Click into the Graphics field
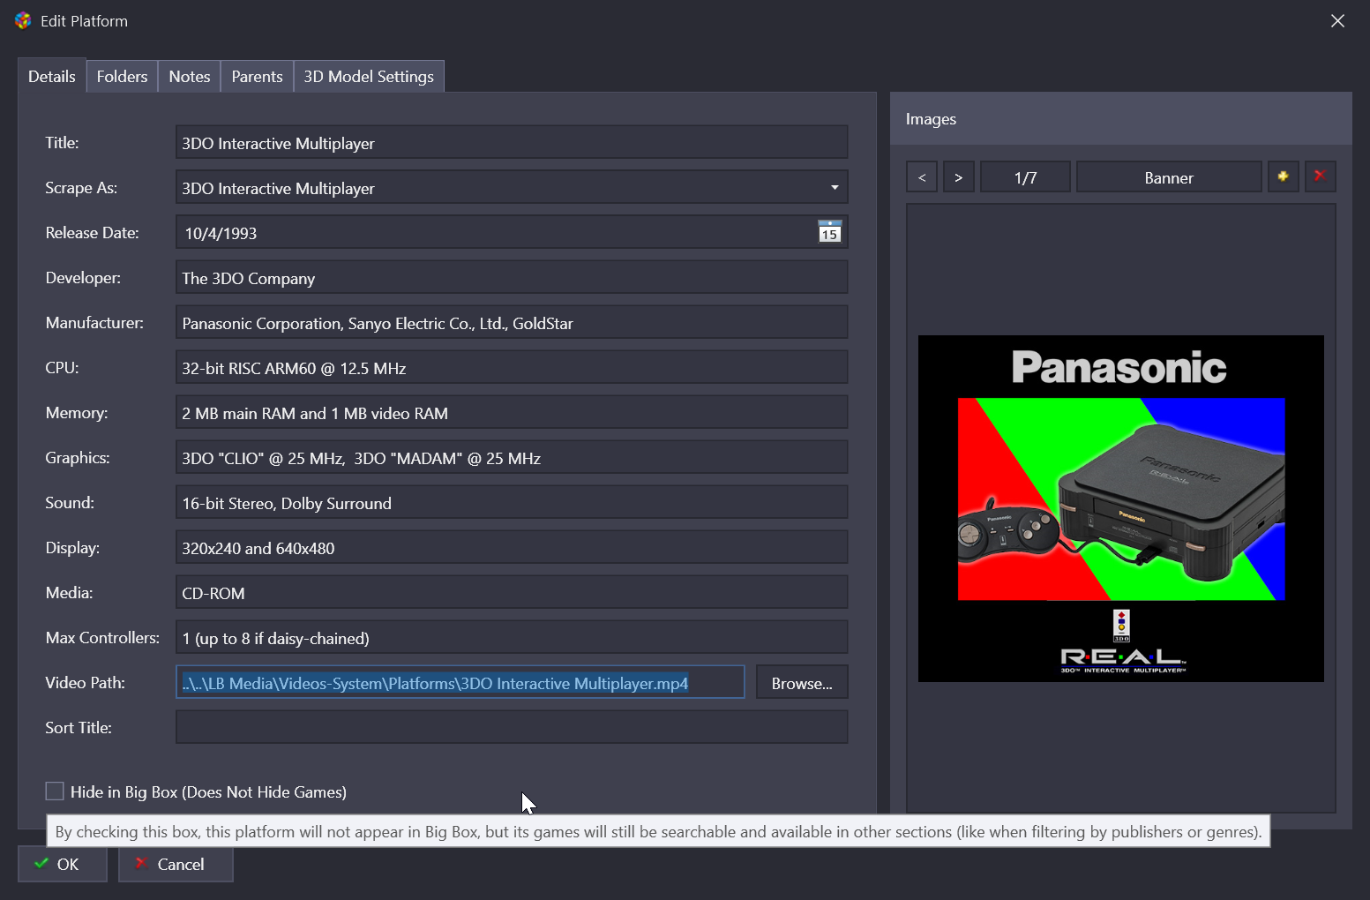Image resolution: width=1370 pixels, height=900 pixels. point(512,458)
